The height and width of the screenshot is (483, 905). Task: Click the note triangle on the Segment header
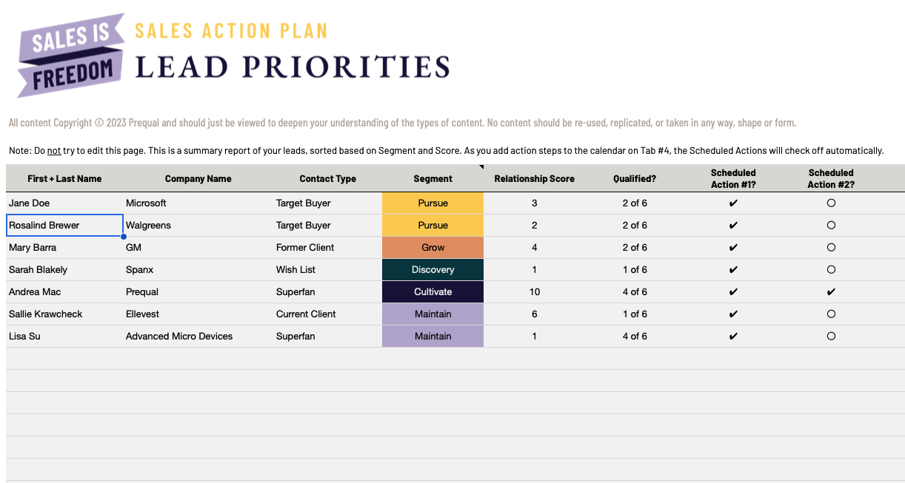(481, 166)
